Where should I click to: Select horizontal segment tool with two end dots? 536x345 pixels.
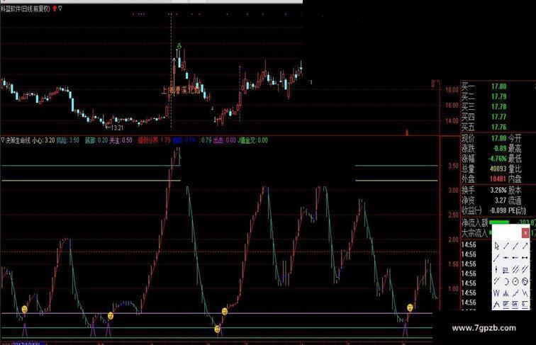[x=525, y=258]
